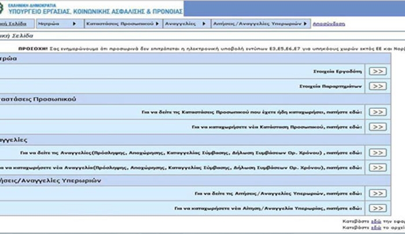Open the Μητρώα menu
Viewport: 405px width, 234px height.
tap(60, 24)
